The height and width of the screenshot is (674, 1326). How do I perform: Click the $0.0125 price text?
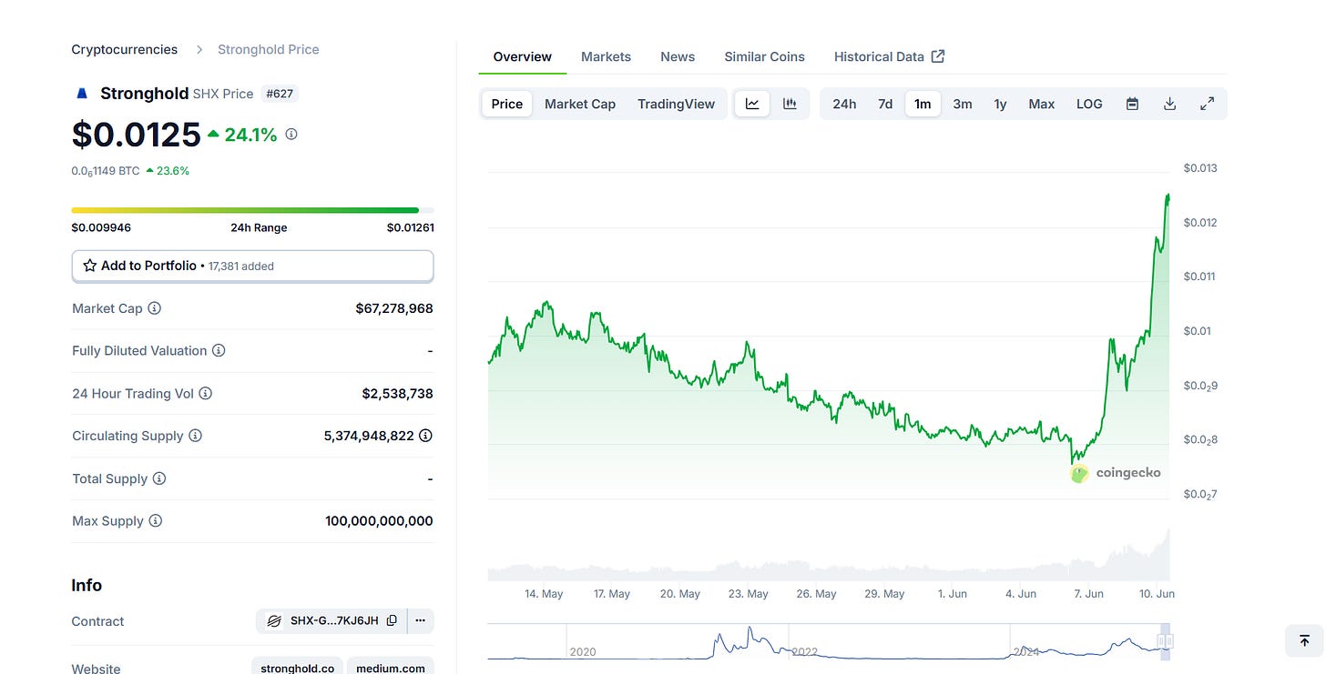pos(136,135)
